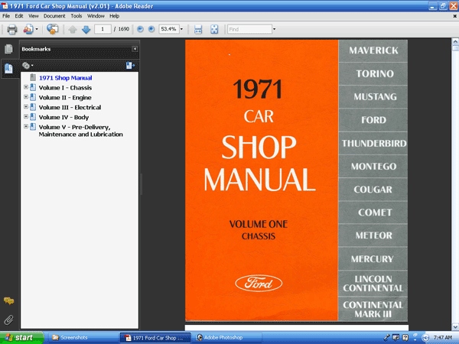Image resolution: width=459 pixels, height=344 pixels.
Task: Expand the Volume III - Electrical bookmark
Action: pyautogui.click(x=26, y=107)
